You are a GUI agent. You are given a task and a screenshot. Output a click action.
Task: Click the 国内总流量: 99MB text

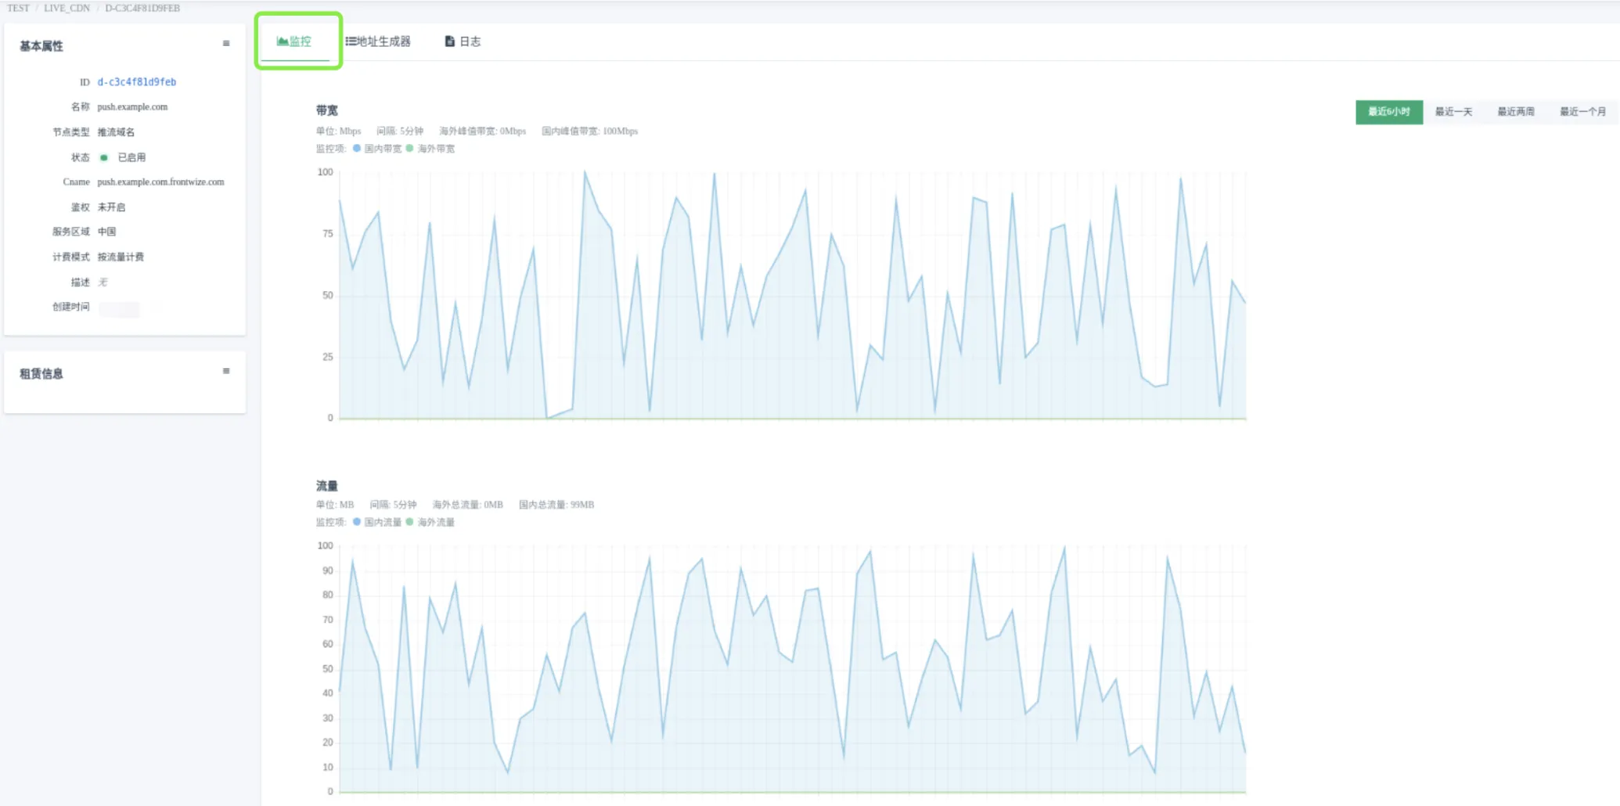[x=556, y=505]
